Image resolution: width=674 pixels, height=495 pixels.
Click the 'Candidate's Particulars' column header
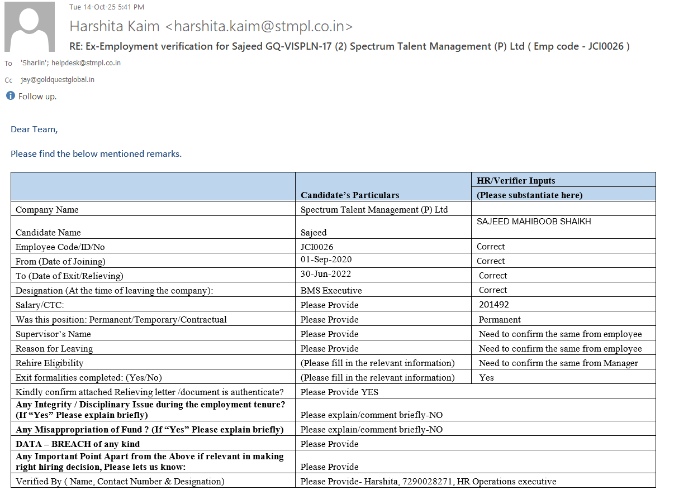(x=350, y=195)
